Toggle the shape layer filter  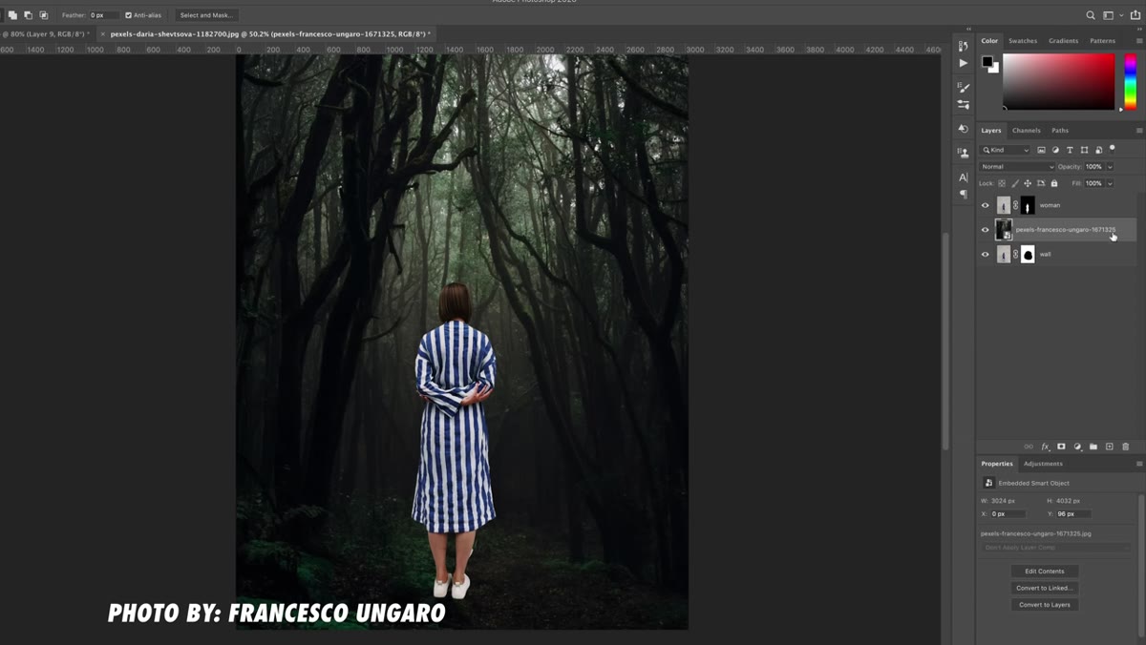pyautogui.click(x=1084, y=150)
